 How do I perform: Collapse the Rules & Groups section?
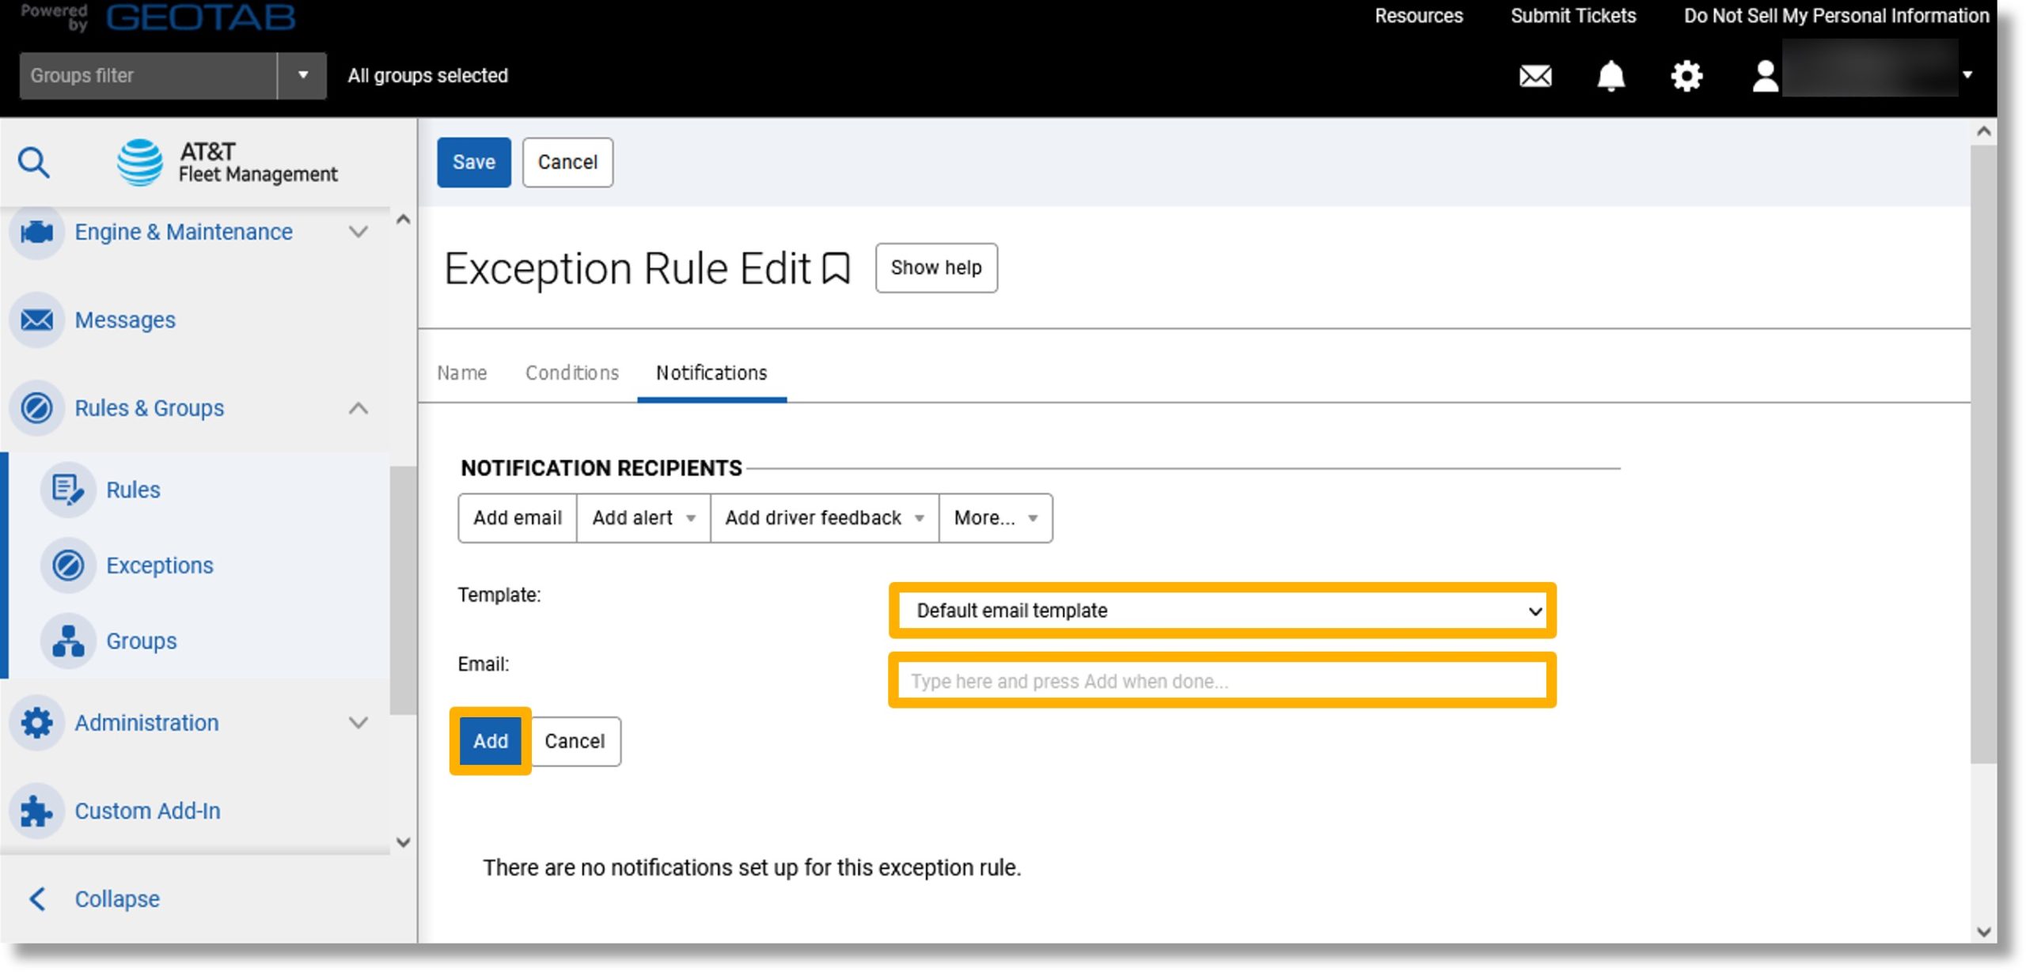(x=359, y=408)
